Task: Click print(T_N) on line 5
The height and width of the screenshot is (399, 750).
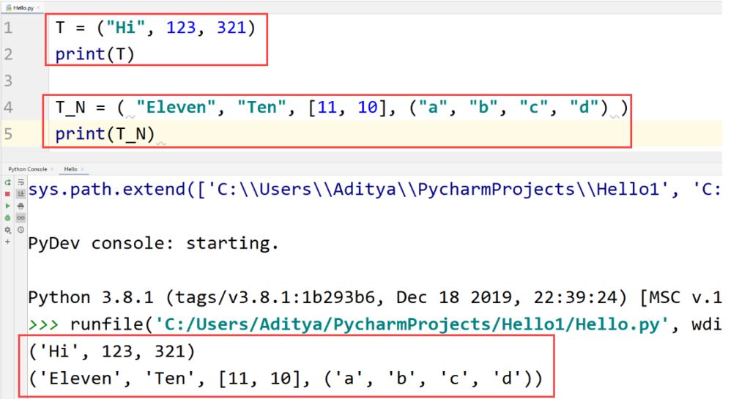Action: [105, 134]
